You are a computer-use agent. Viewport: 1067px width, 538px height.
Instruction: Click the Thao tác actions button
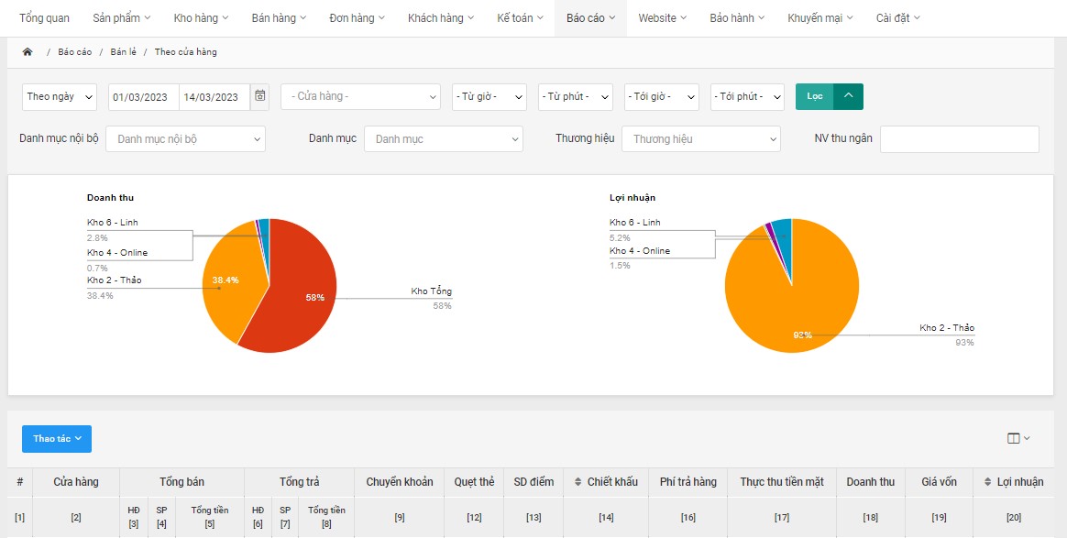coord(57,439)
